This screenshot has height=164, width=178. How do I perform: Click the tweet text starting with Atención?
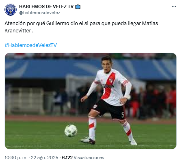81,27
